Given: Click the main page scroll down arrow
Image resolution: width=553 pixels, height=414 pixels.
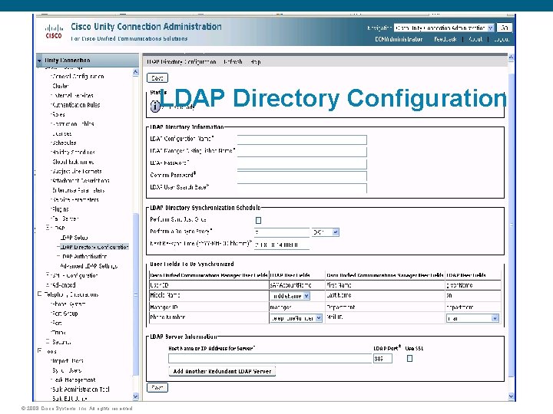Looking at the screenshot, I should (511, 397).
